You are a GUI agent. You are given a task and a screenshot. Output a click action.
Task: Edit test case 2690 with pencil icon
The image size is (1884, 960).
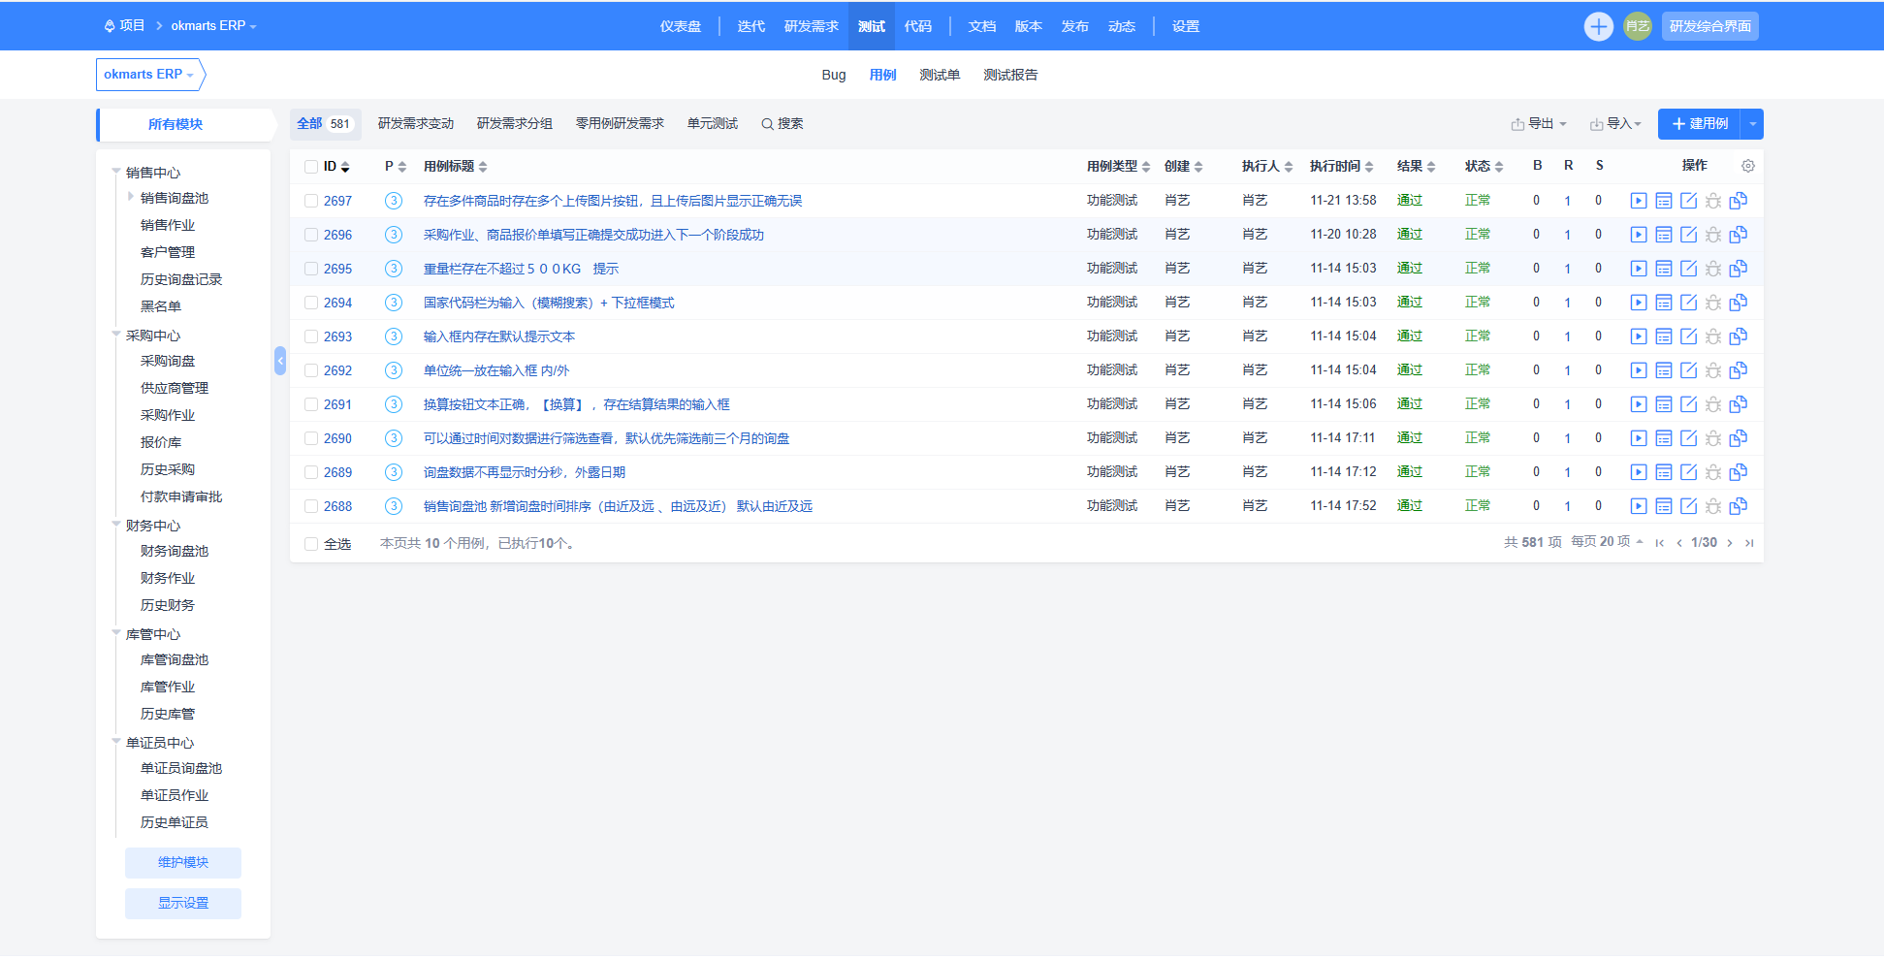tap(1688, 438)
